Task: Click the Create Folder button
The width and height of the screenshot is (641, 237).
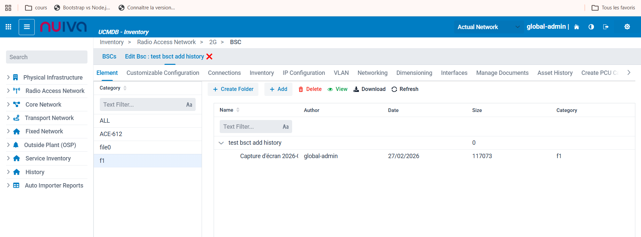Action: pyautogui.click(x=233, y=89)
